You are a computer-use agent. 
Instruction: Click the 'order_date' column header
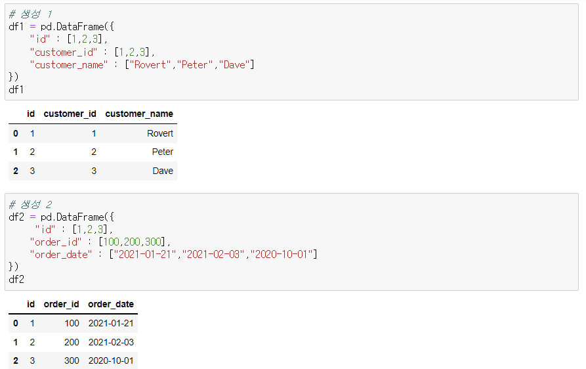click(111, 304)
